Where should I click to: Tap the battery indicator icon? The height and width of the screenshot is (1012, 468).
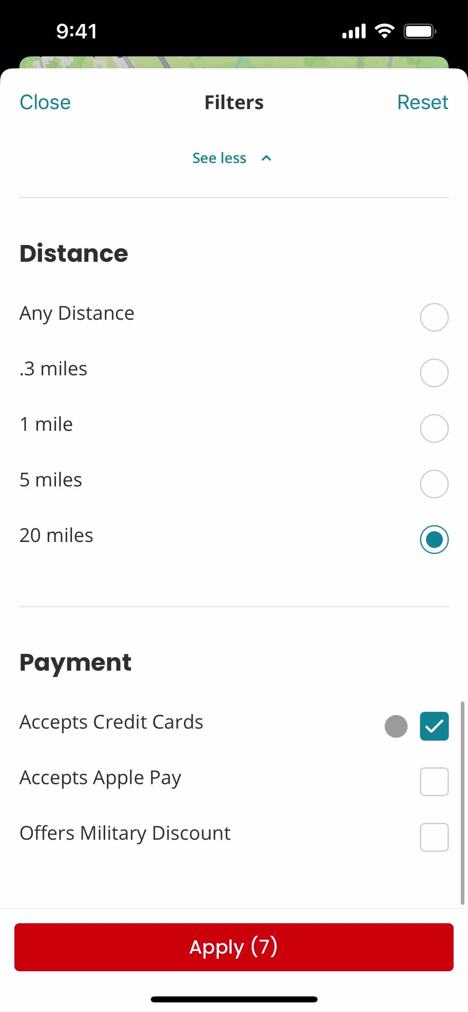click(420, 31)
